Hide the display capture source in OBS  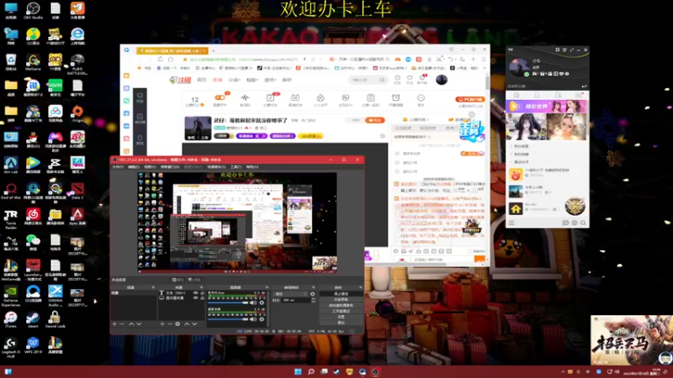pos(196,298)
